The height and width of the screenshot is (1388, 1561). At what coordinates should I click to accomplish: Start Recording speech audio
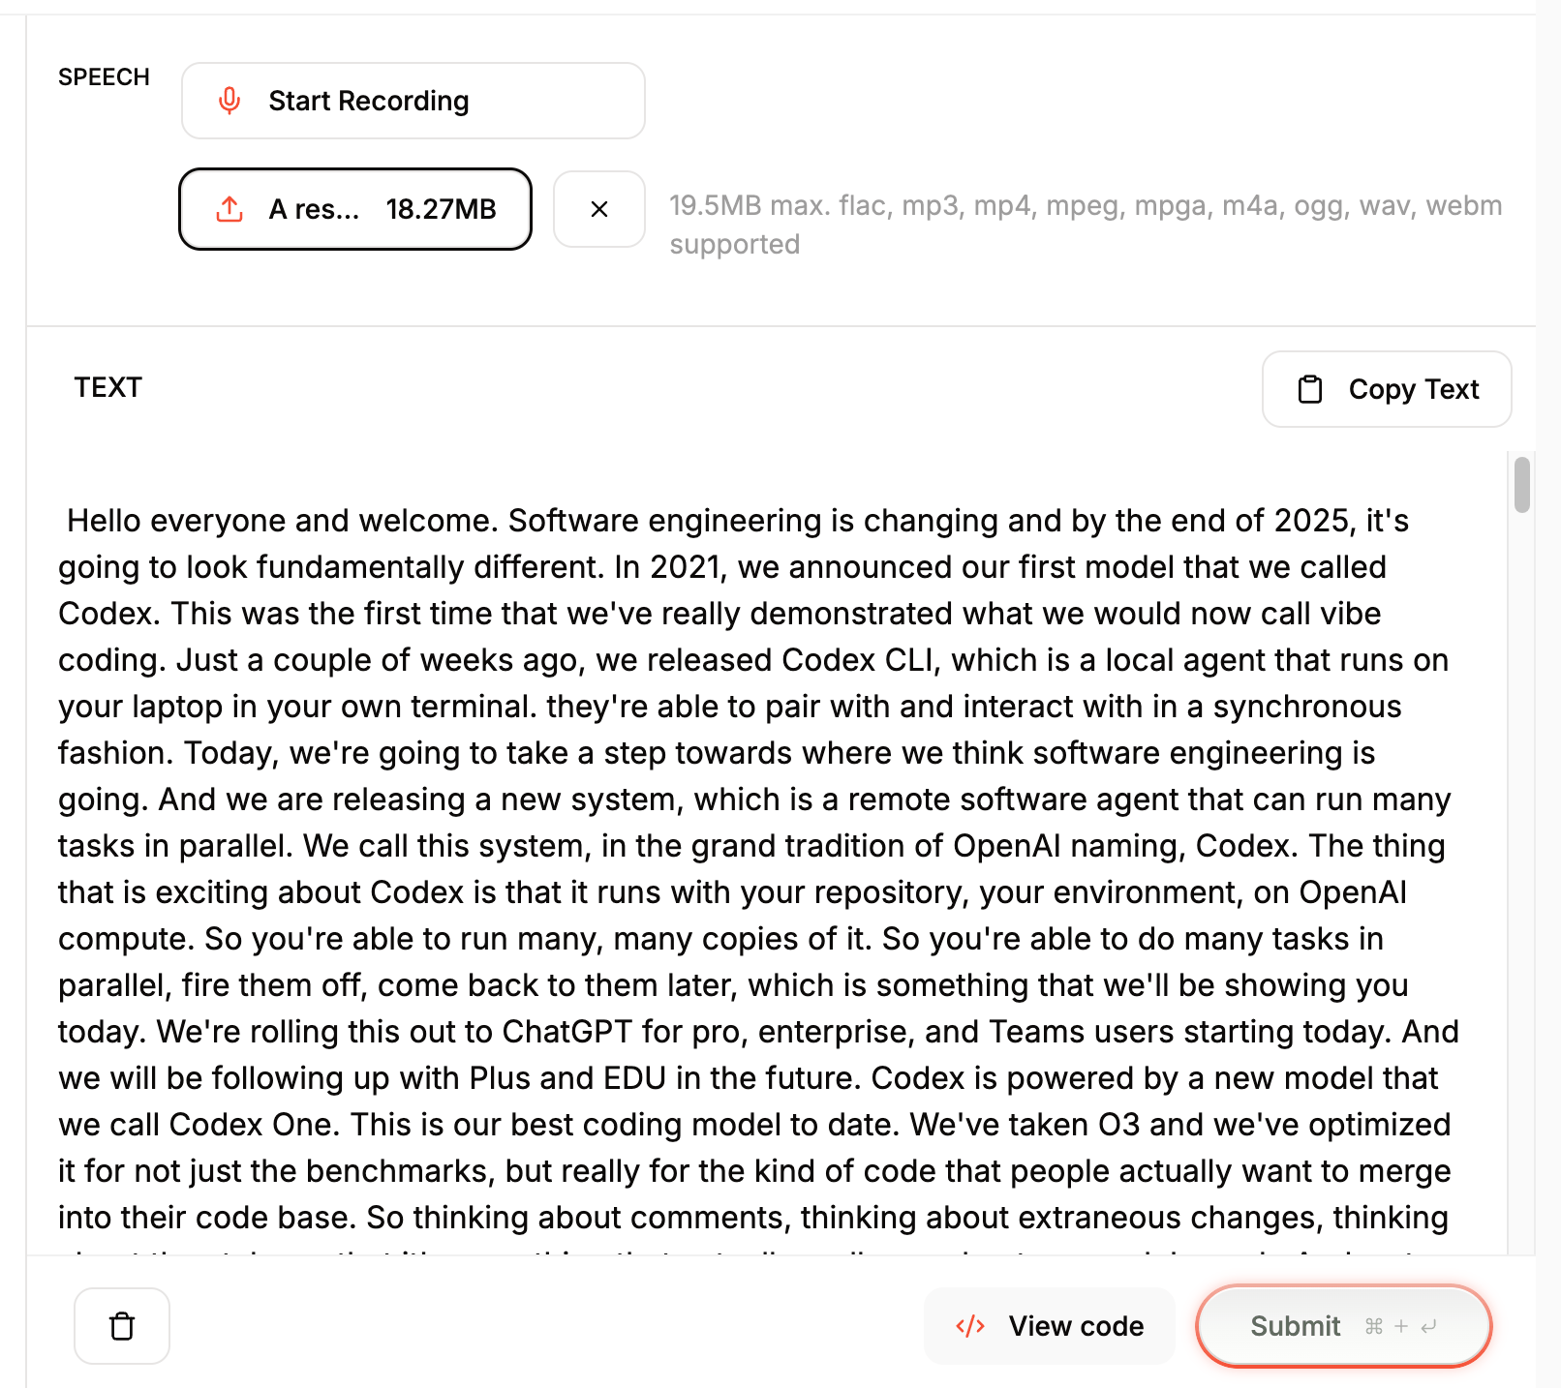(x=369, y=101)
